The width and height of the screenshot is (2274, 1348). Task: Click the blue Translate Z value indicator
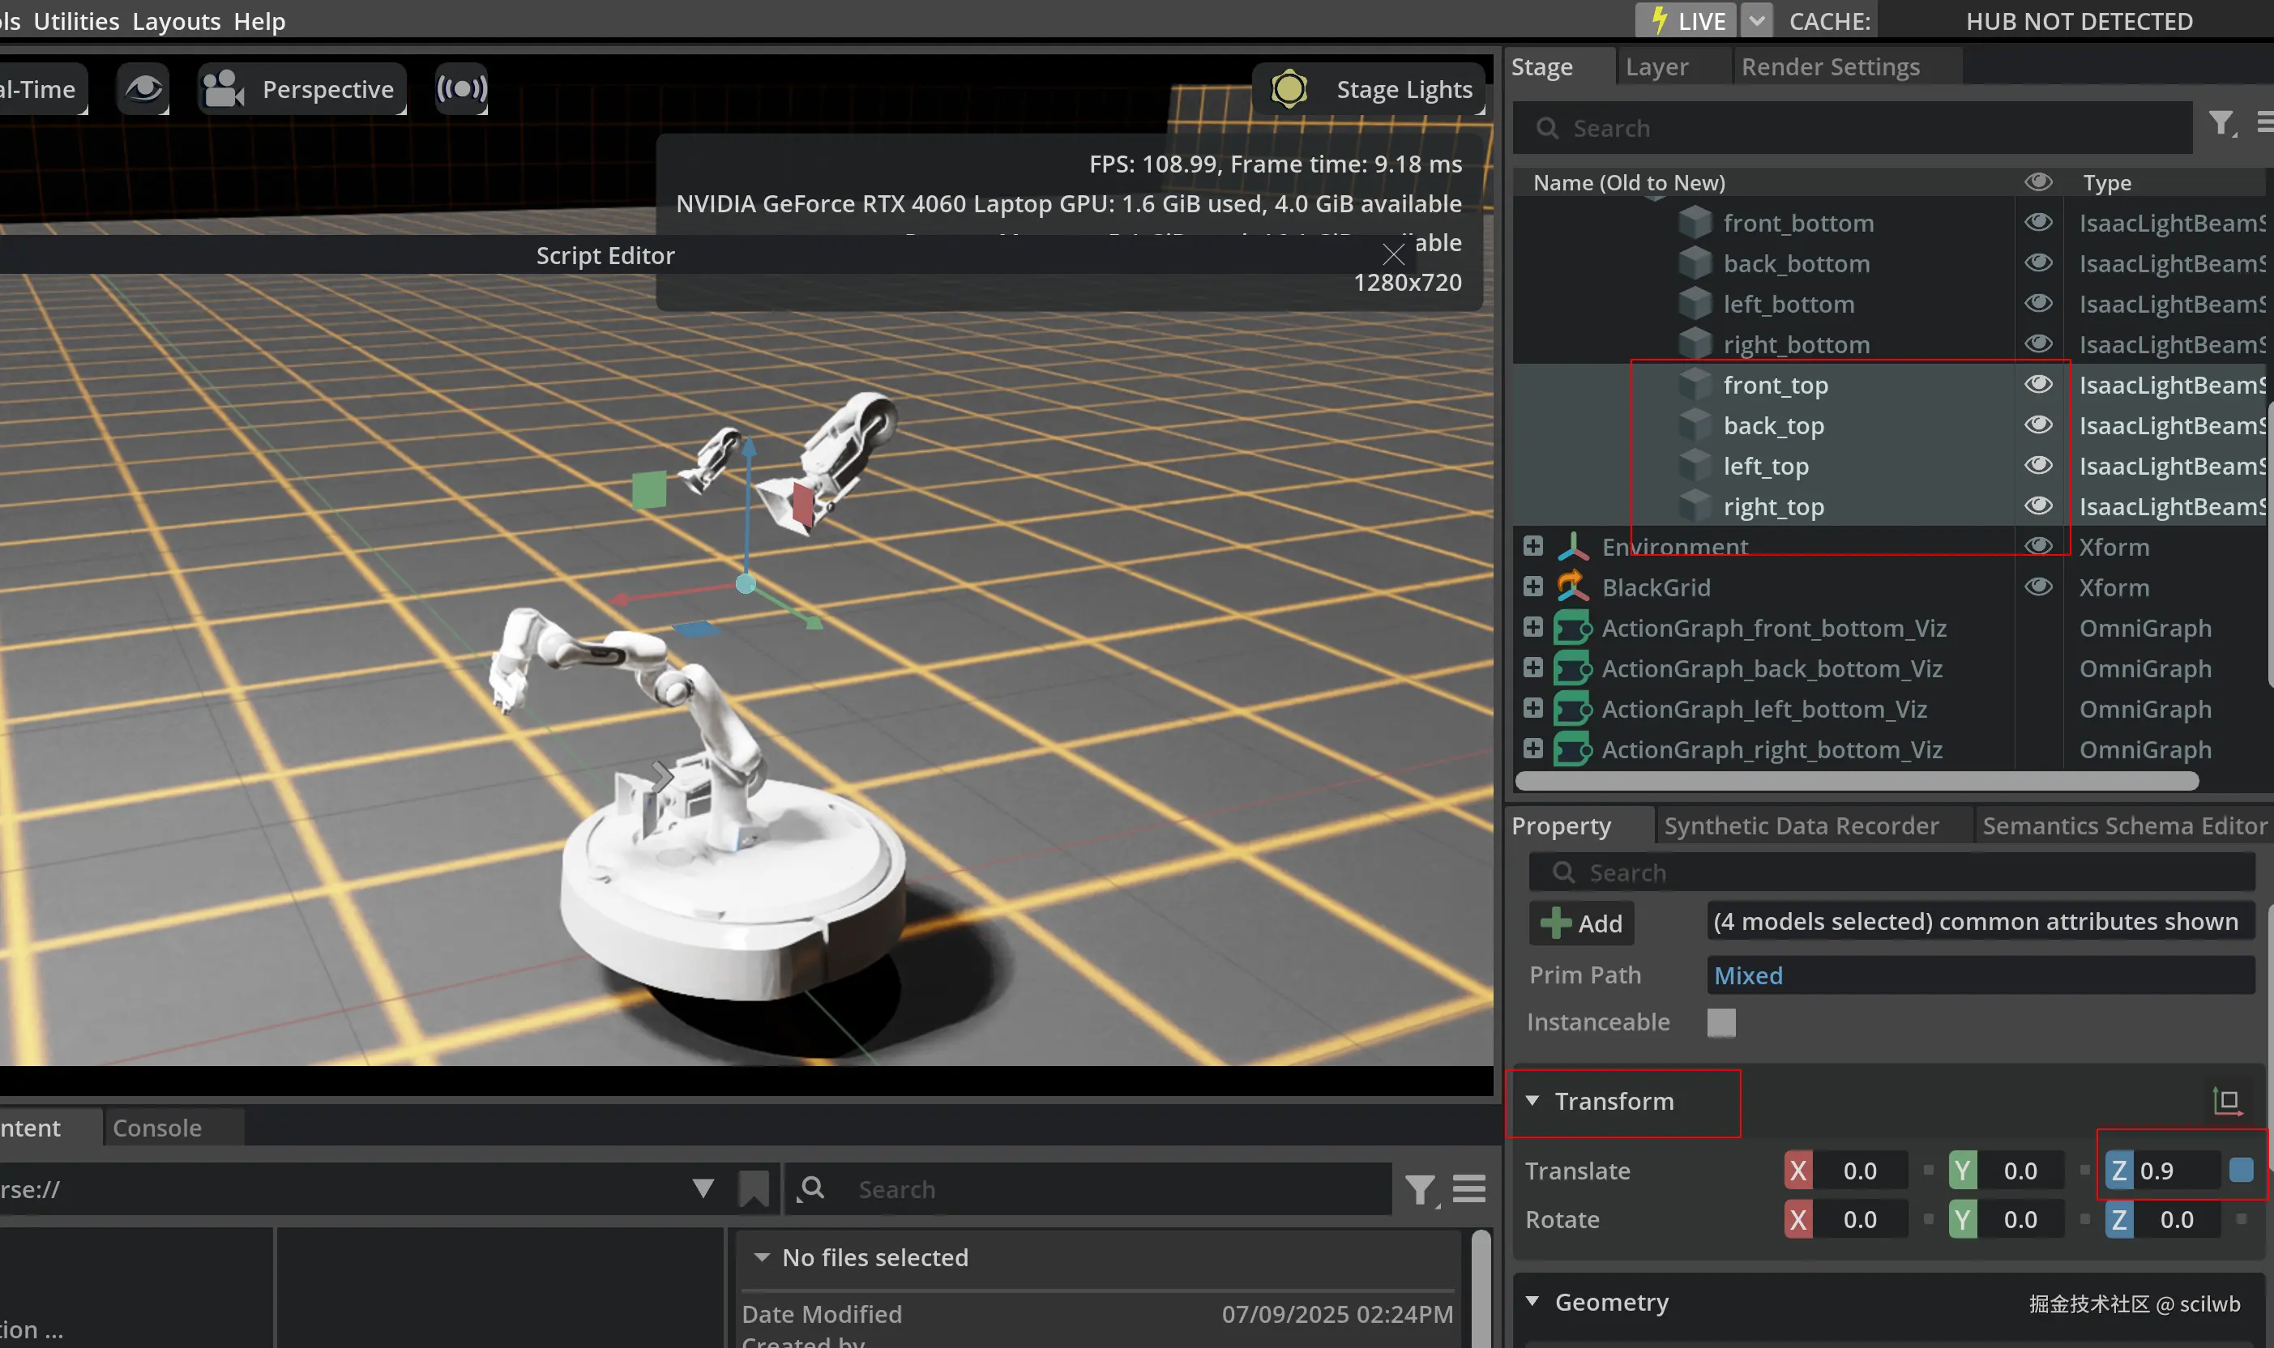click(x=2241, y=1170)
